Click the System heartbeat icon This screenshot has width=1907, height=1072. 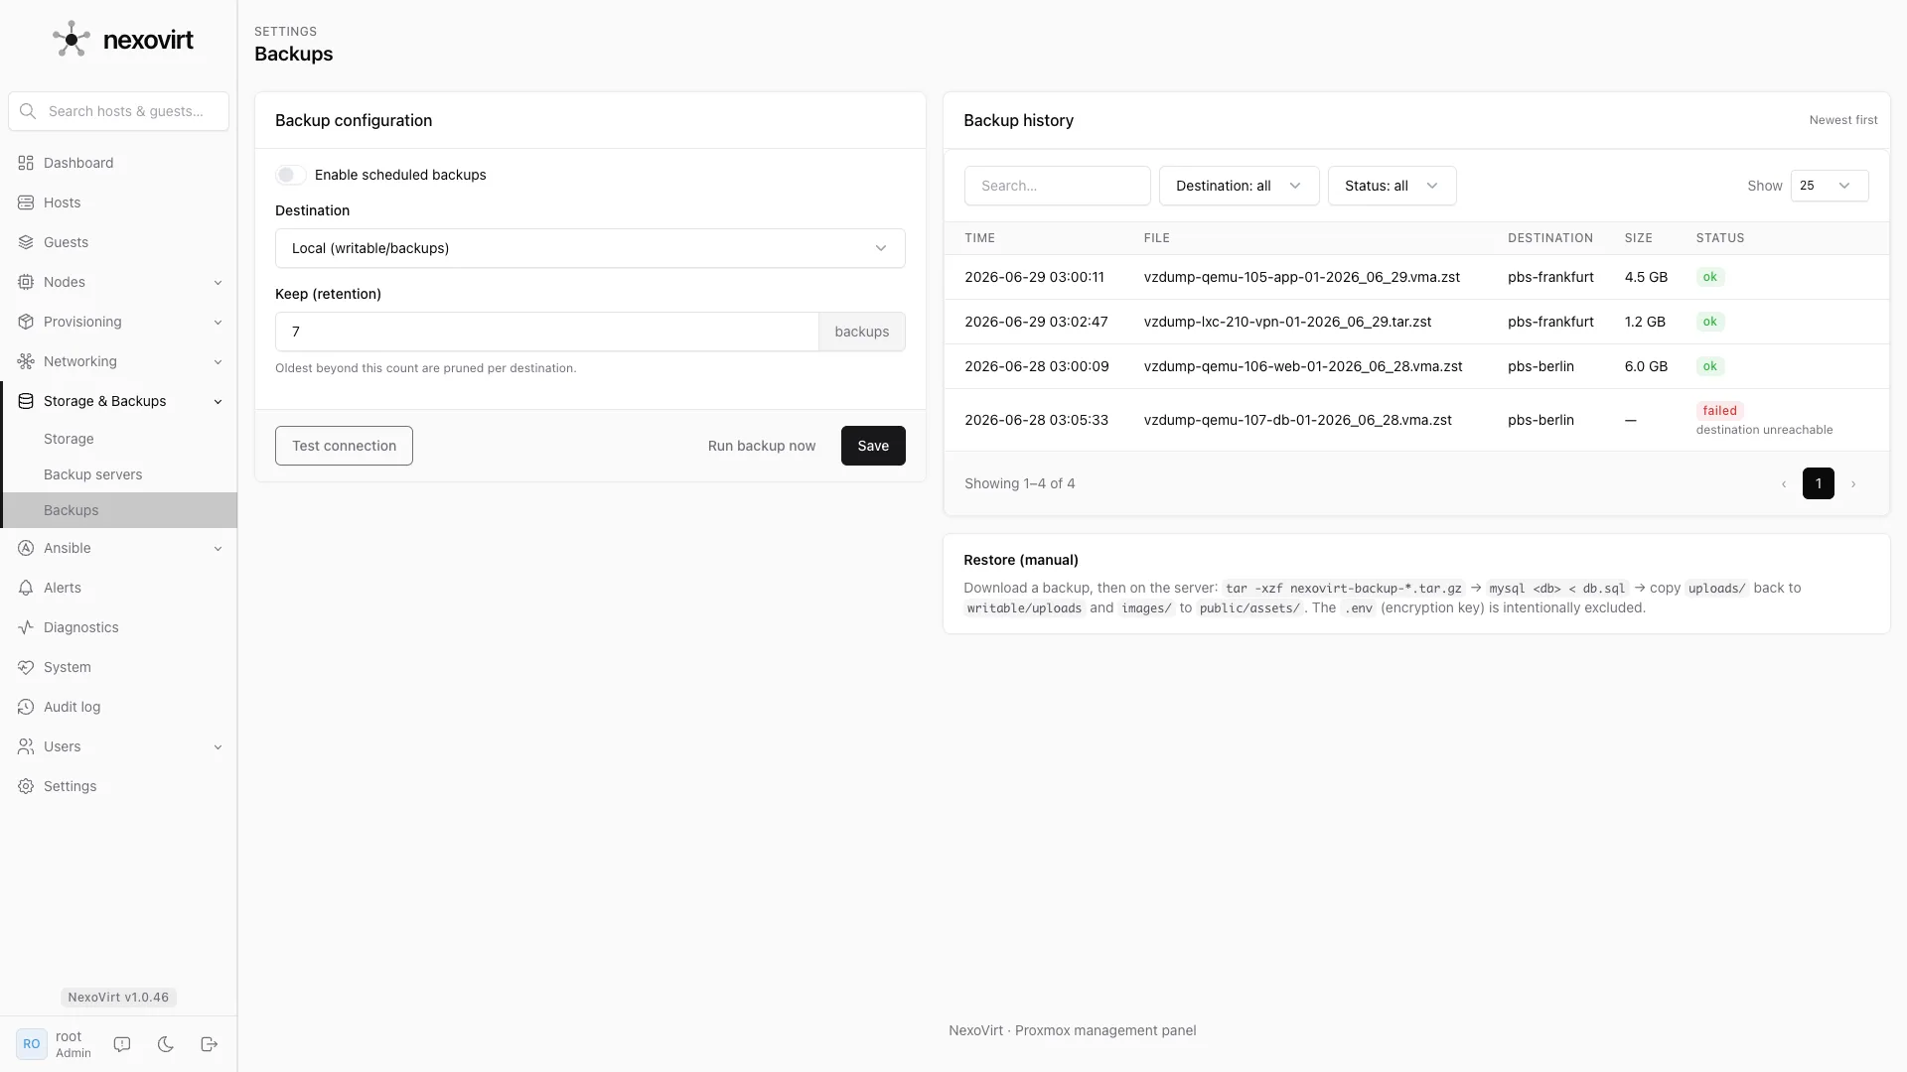(x=26, y=667)
